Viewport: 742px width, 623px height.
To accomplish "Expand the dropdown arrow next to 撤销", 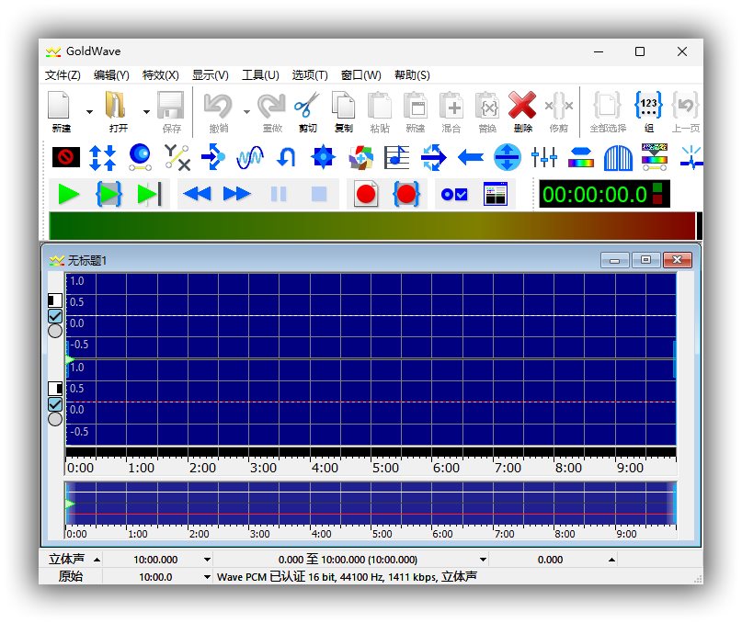I will click(x=246, y=112).
